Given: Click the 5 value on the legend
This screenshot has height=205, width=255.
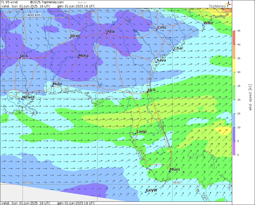Looking at the screenshot, I should pyautogui.click(x=238, y=141).
